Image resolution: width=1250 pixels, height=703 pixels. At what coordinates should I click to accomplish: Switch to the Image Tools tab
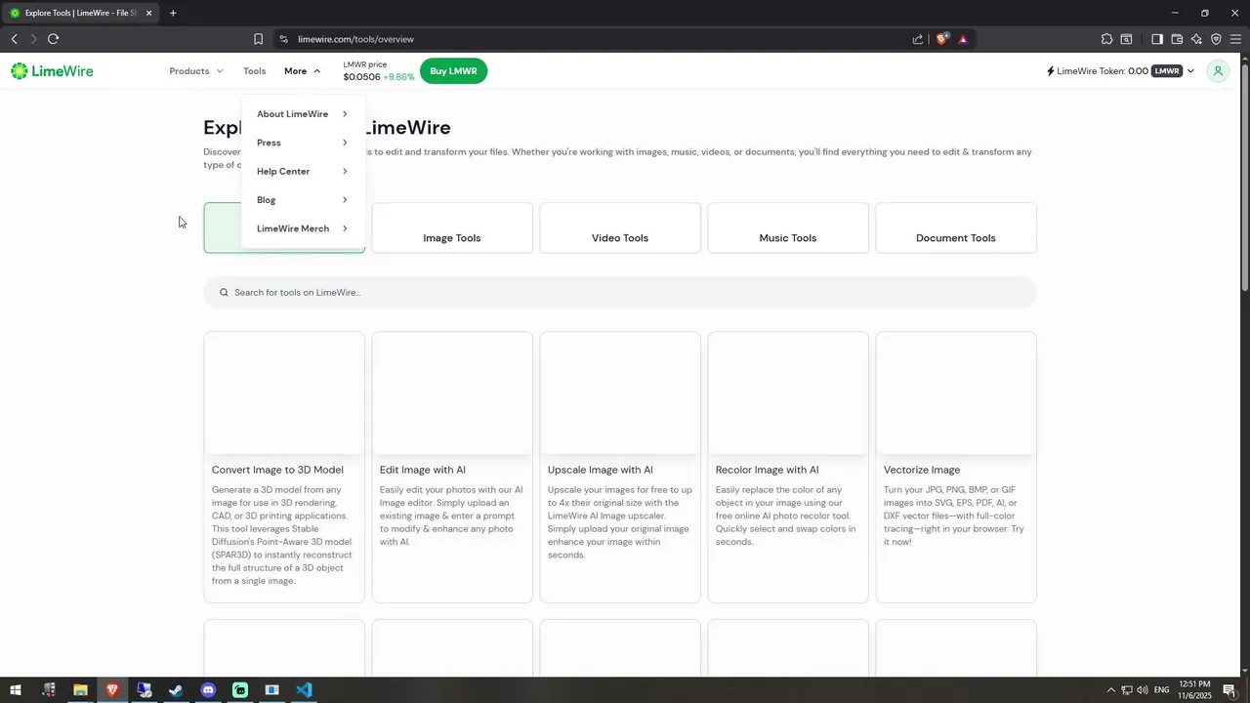pos(452,227)
